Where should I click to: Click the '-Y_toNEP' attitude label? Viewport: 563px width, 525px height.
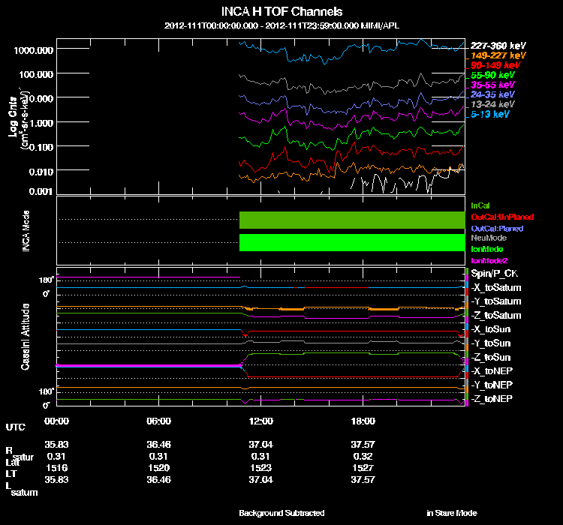pyautogui.click(x=492, y=385)
